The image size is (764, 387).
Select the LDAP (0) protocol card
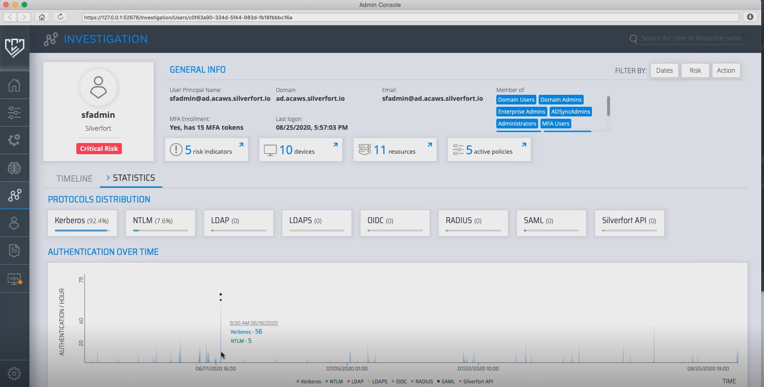[239, 223]
